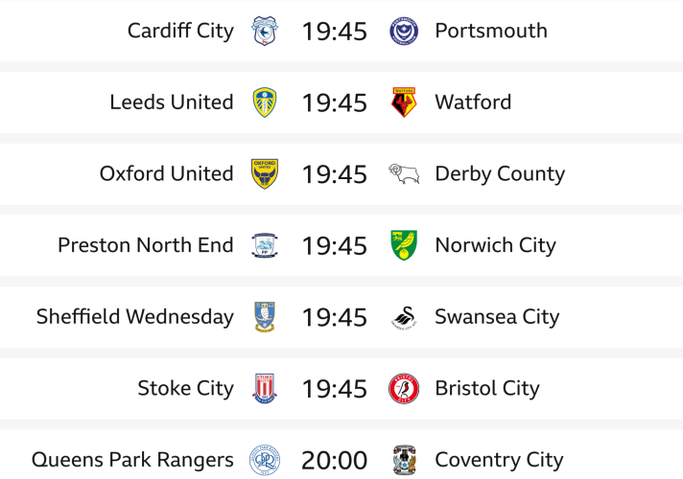Click the Portsmouth club crest
Image resolution: width=683 pixels, height=479 pixels.
pos(404,31)
